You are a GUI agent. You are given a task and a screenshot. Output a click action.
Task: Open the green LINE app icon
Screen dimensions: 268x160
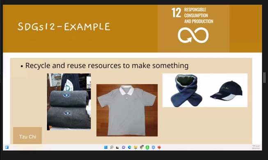[147, 147]
